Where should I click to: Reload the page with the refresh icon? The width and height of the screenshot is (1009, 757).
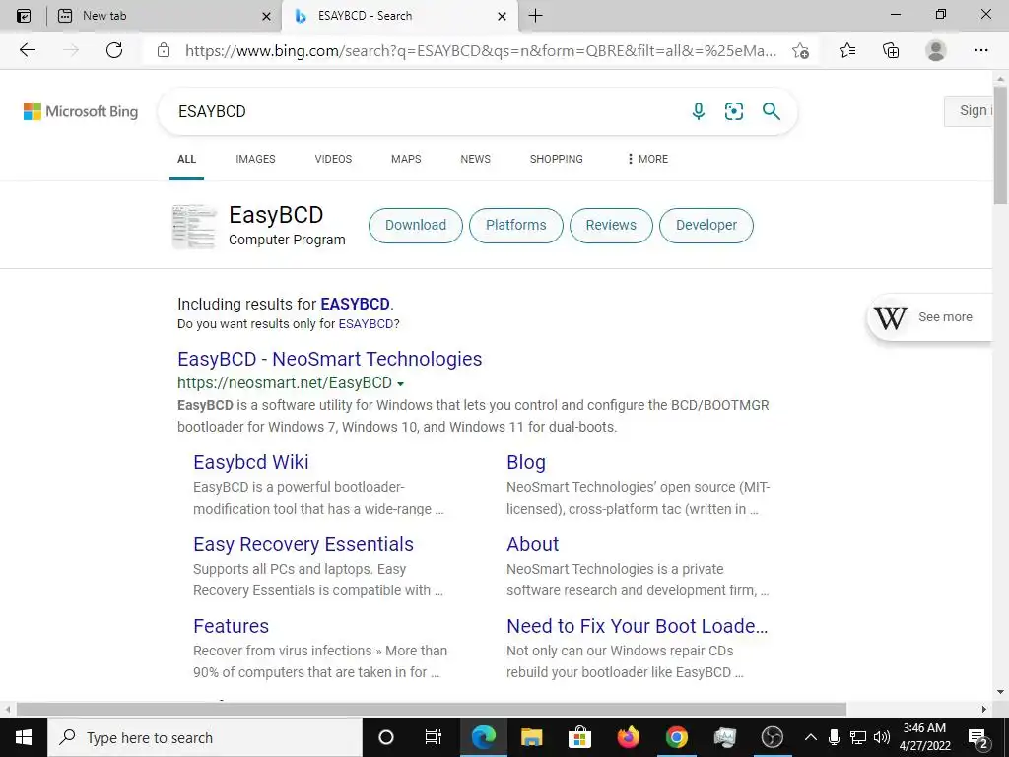pos(114,50)
